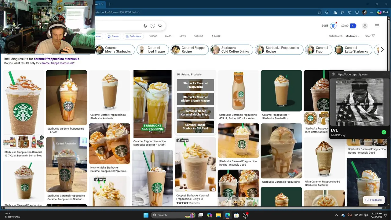Open Caramel Frappe Starbucks Gift Card product
This screenshot has width=391, height=220.
195,127
